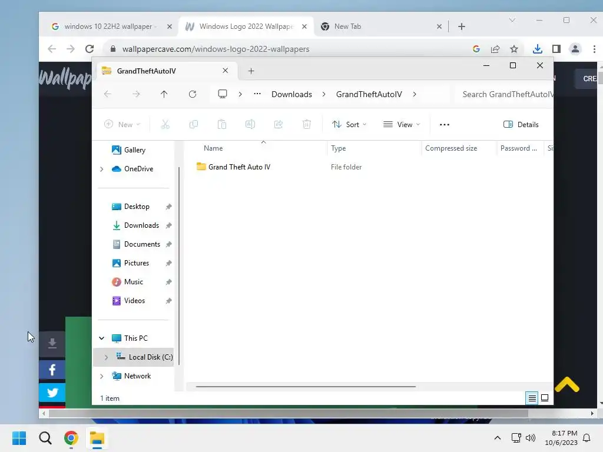Click the Paste clipboard icon in Explorer
Screen dimensions: 603x452
click(222, 124)
